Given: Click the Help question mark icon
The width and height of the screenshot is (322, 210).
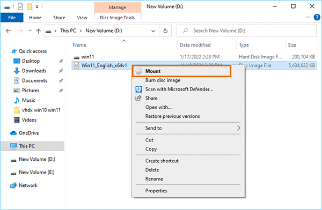Looking at the screenshot, I should (x=317, y=18).
